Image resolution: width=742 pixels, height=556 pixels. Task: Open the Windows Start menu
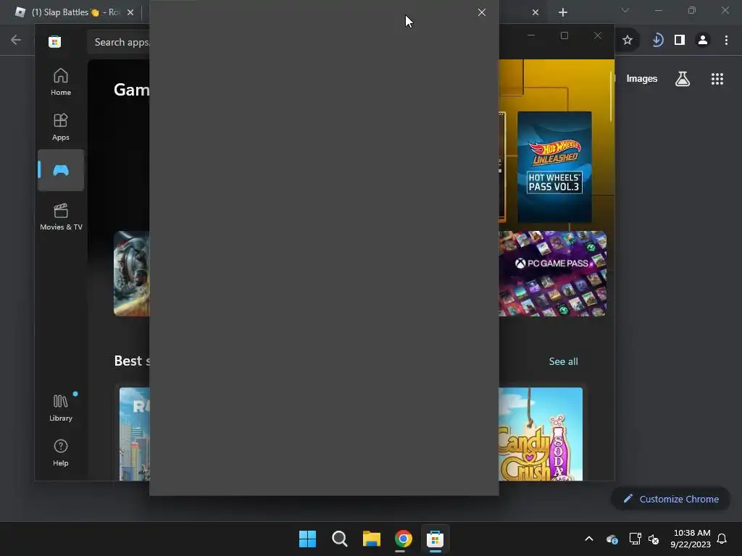click(x=307, y=539)
